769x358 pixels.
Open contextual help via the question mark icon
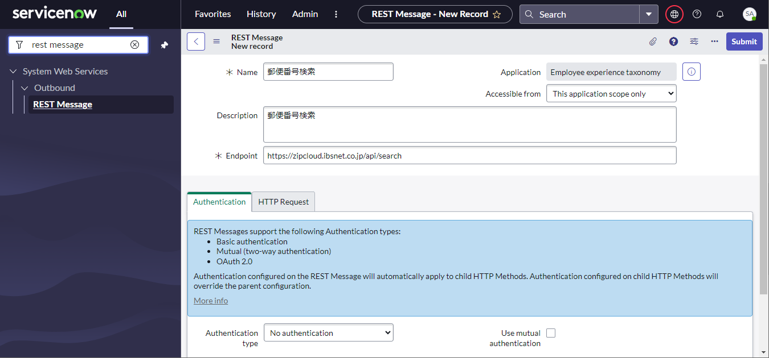click(673, 41)
